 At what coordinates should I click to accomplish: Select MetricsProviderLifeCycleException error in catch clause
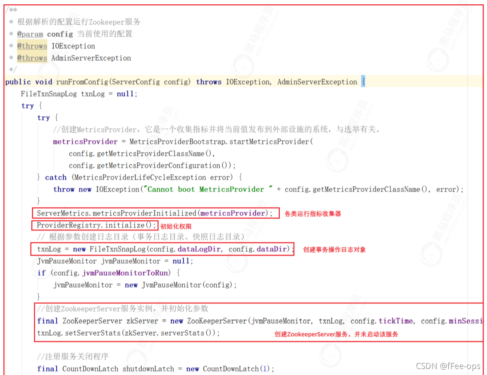(x=152, y=177)
